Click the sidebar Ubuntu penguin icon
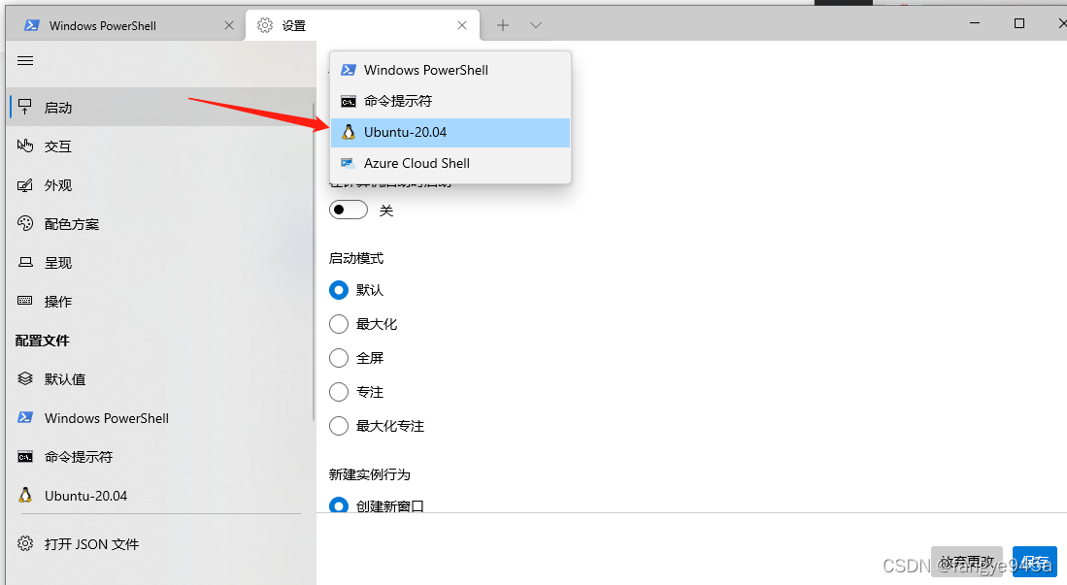The height and width of the screenshot is (585, 1067). point(25,495)
